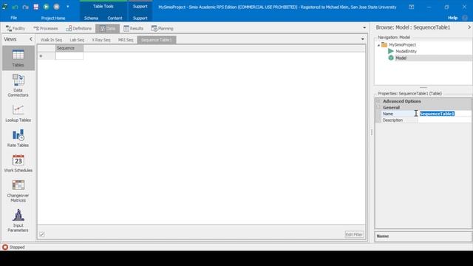Click the Help button in the ribbon
Image resolution: width=473 pixels, height=266 pixels.
coord(452,18)
